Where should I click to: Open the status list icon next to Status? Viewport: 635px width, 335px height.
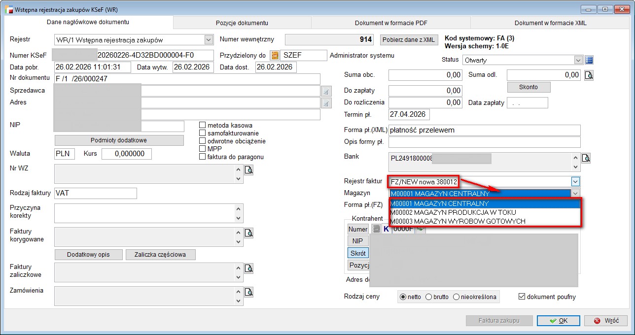pos(589,60)
